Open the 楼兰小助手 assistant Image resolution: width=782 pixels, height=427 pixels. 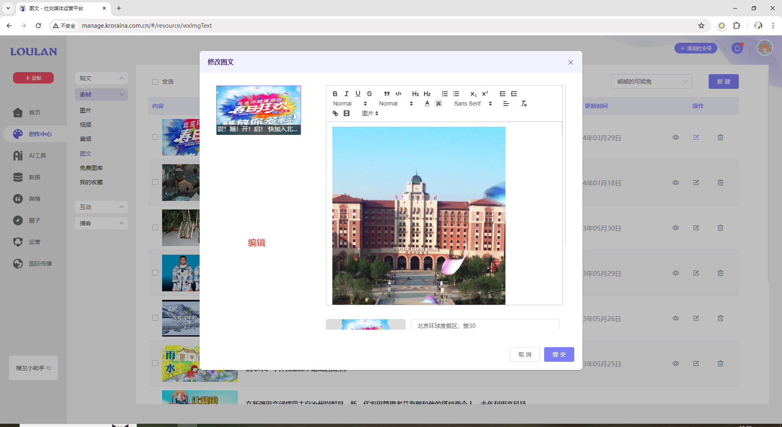click(x=33, y=368)
